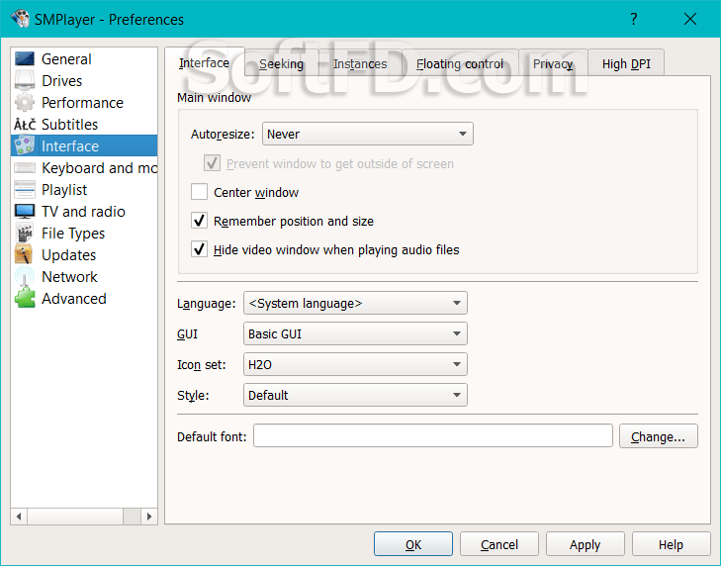The width and height of the screenshot is (721, 566).
Task: Click the Help button
Action: (x=671, y=544)
